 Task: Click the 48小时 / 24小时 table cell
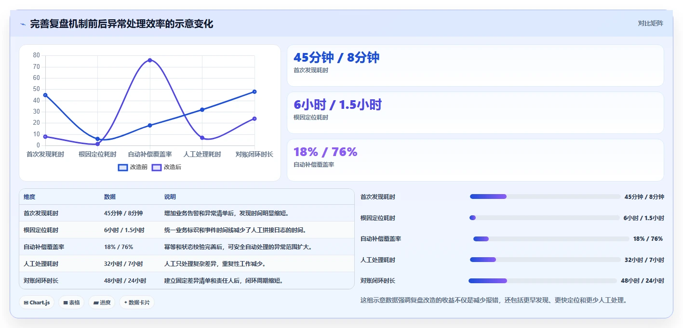coord(125,281)
